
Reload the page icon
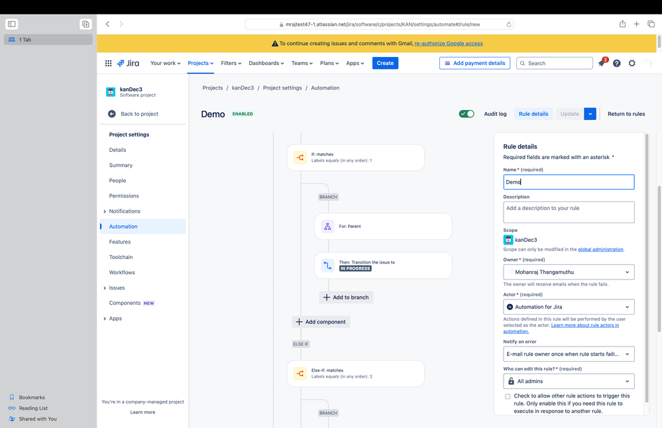pyautogui.click(x=509, y=25)
